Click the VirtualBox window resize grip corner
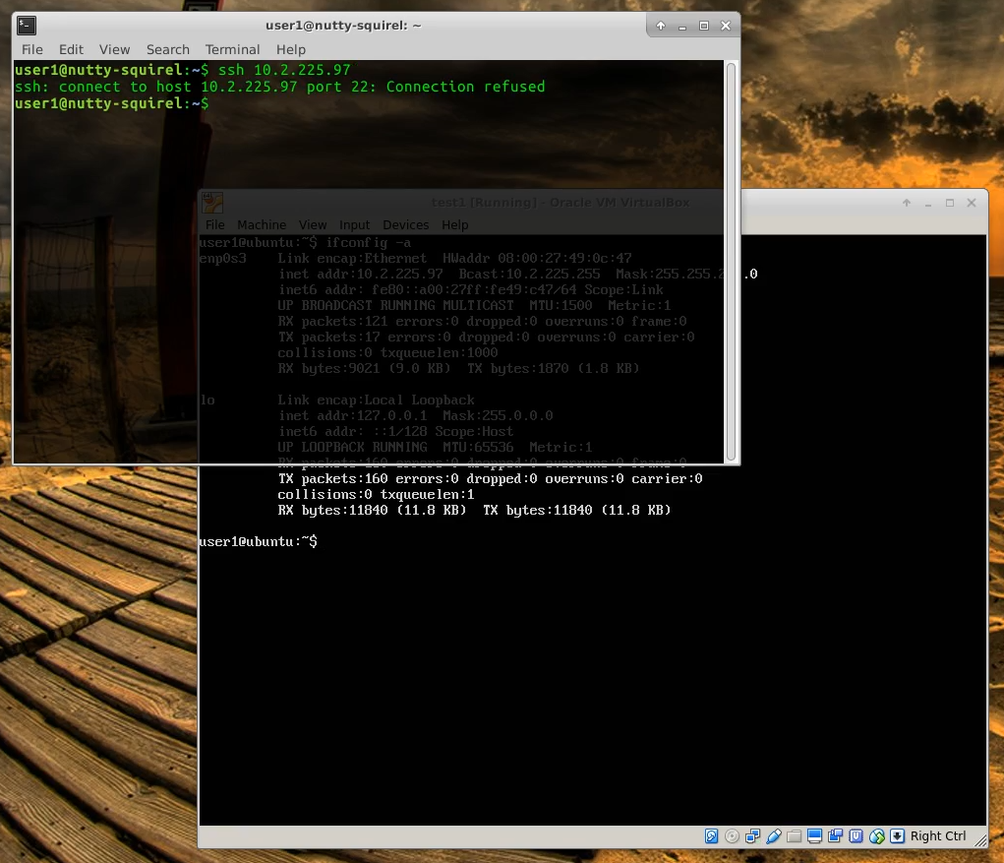Image resolution: width=1004 pixels, height=863 pixels. tap(981, 840)
